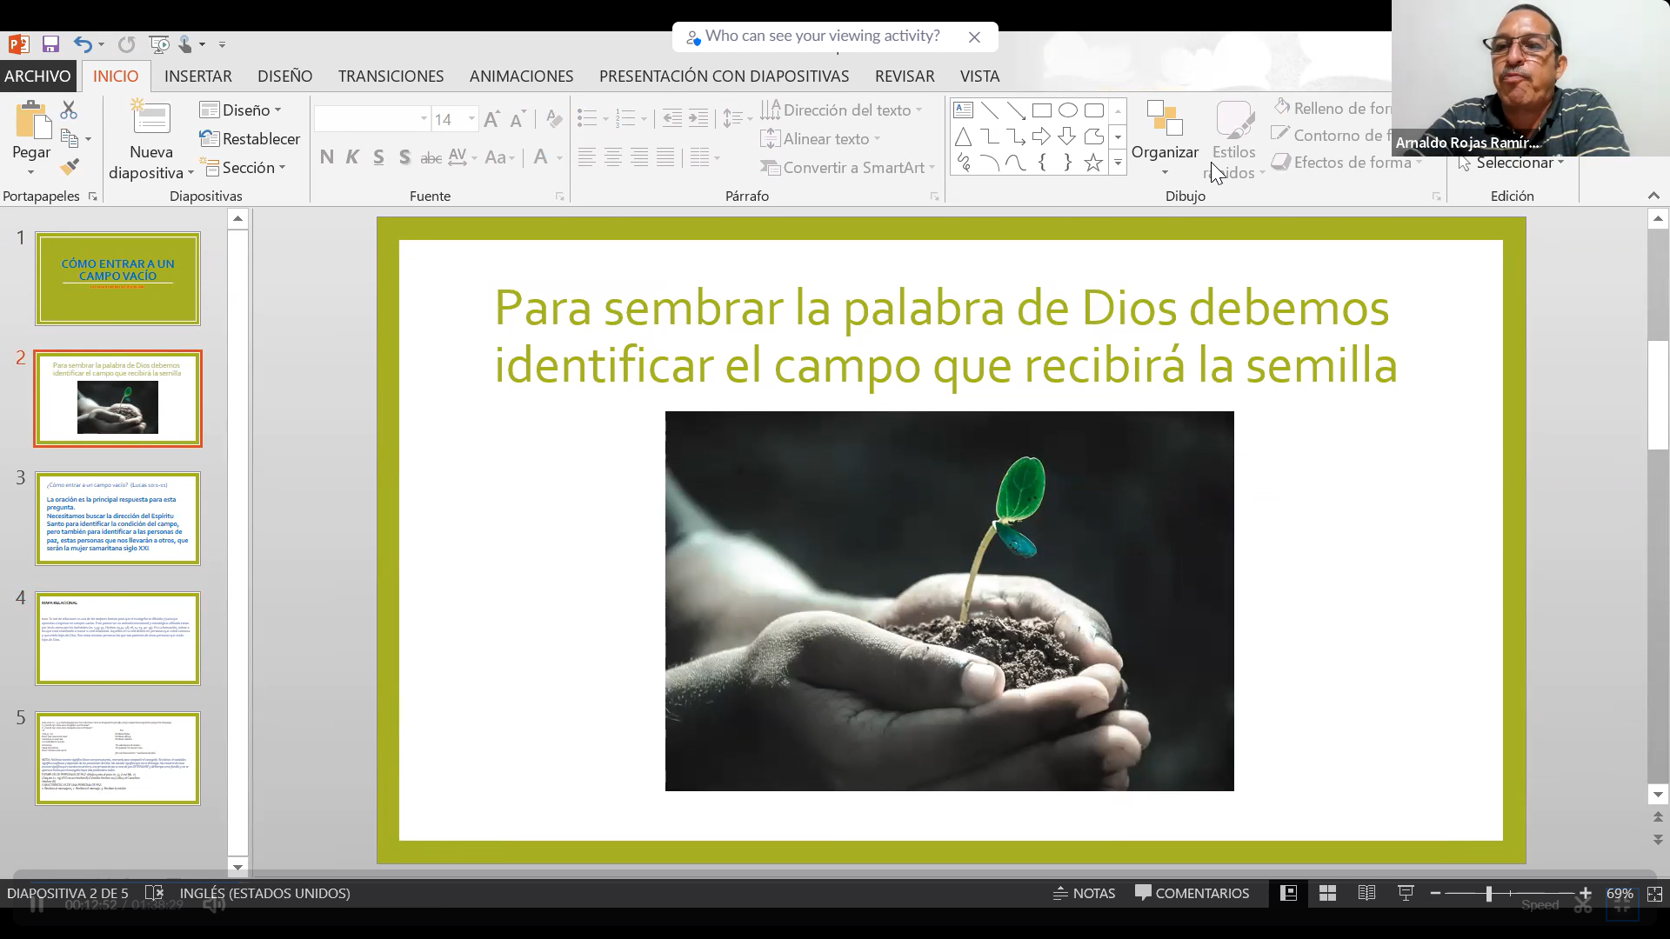The width and height of the screenshot is (1670, 939).
Task: Toggle the Notas pane
Action: pyautogui.click(x=1084, y=893)
